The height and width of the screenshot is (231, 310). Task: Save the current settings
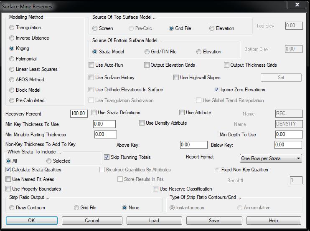214,221
